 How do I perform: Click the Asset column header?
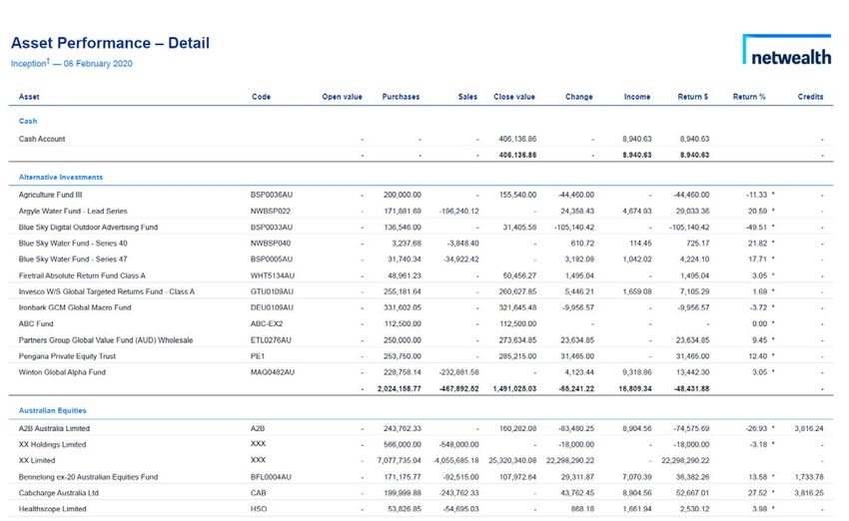[29, 97]
